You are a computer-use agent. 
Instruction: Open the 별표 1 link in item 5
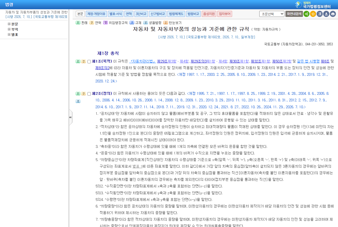(x=137, y=166)
